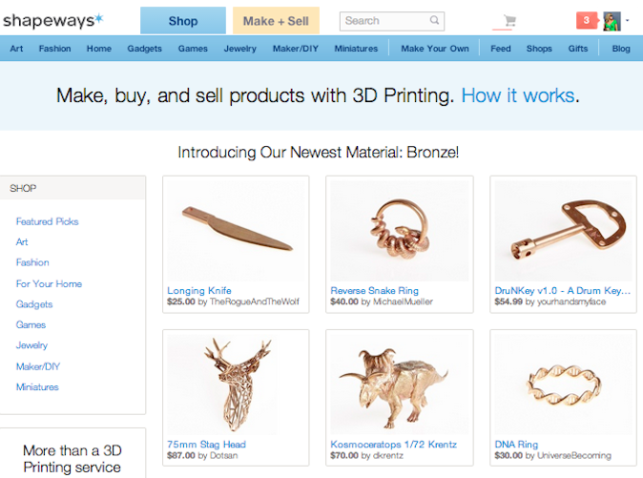
Task: Open the Longing Knife product thumbnail
Action: (235, 229)
